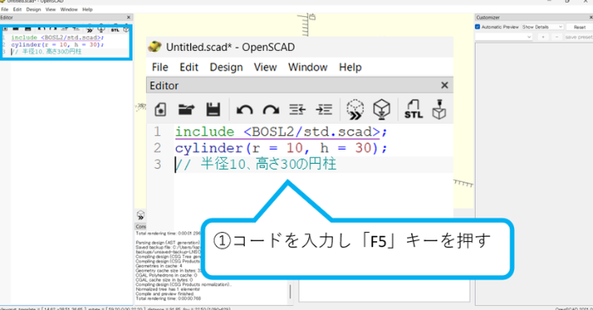Click the enlarged Unindent icon
This screenshot has width=593, height=310.
tap(297, 110)
